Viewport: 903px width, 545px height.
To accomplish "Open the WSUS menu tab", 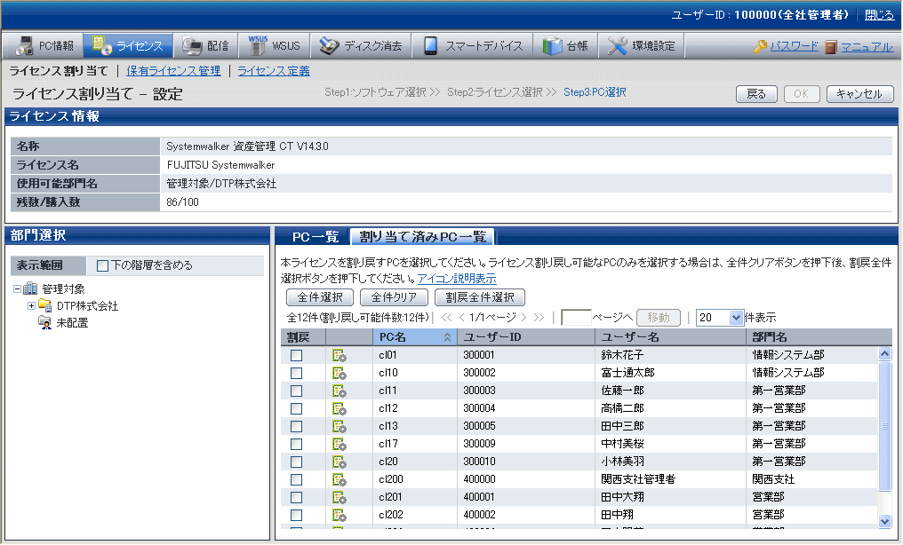I will click(x=274, y=45).
